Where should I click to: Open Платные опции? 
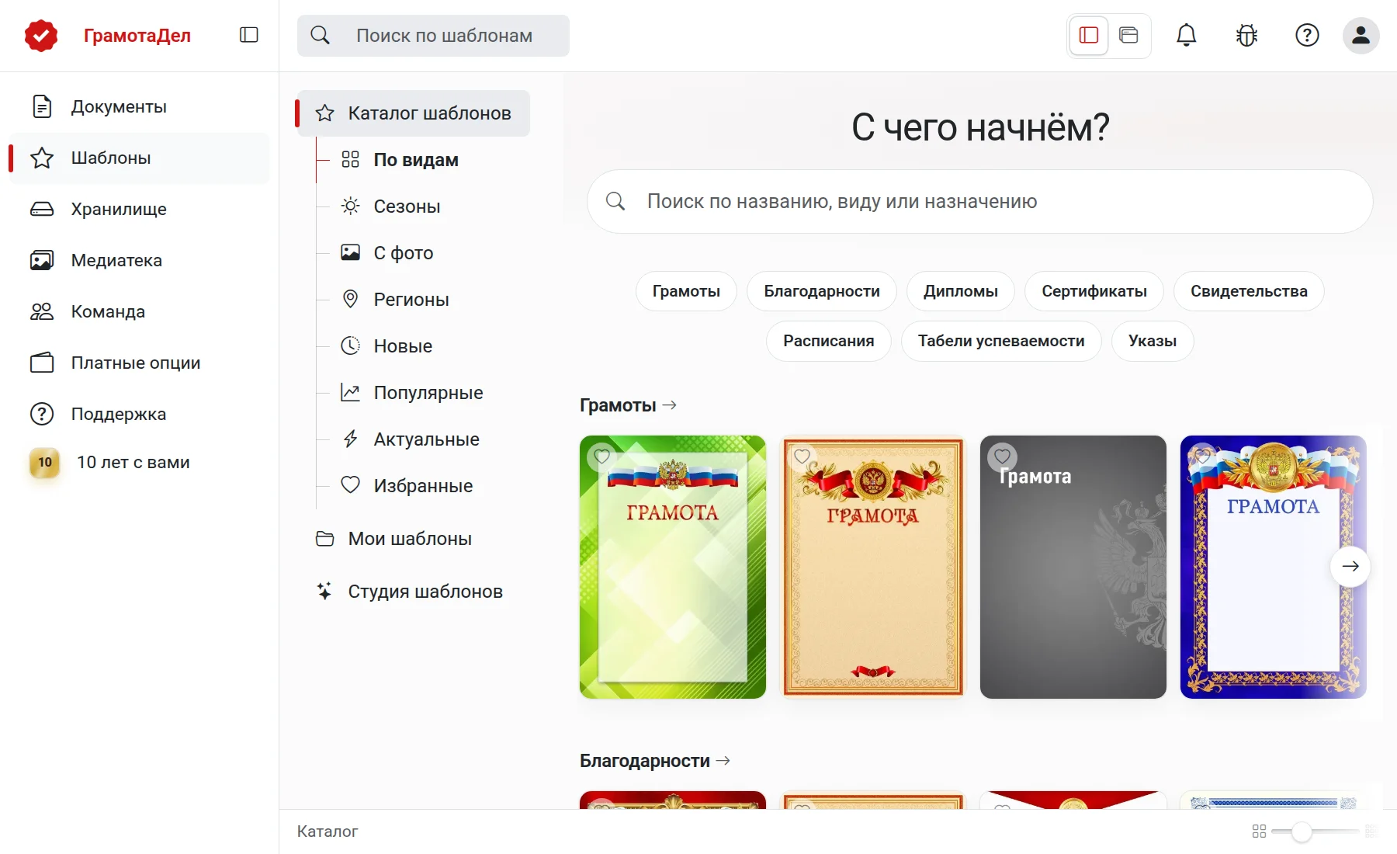[x=139, y=363]
